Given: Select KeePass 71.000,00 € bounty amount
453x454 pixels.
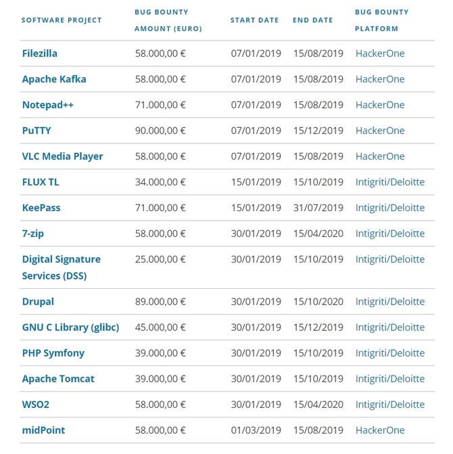Looking at the screenshot, I should point(160,208).
